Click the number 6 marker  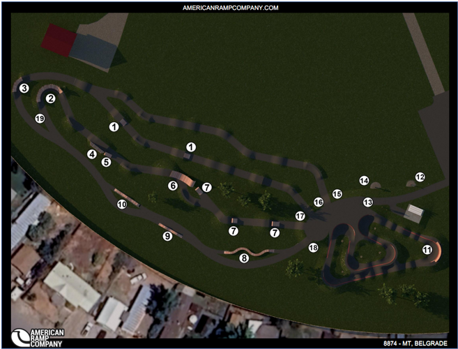tap(172, 186)
